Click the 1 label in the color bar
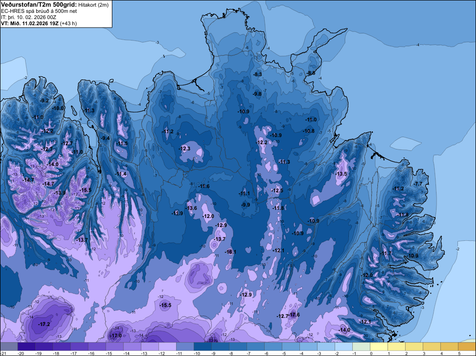476x356 pixels. 389,354
